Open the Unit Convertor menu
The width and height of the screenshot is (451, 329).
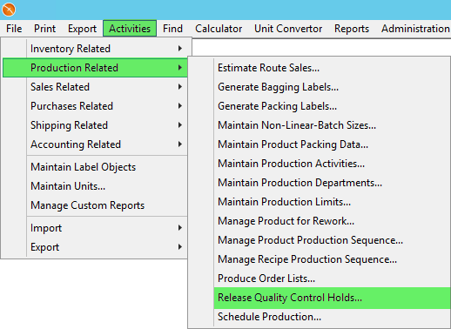[288, 29]
